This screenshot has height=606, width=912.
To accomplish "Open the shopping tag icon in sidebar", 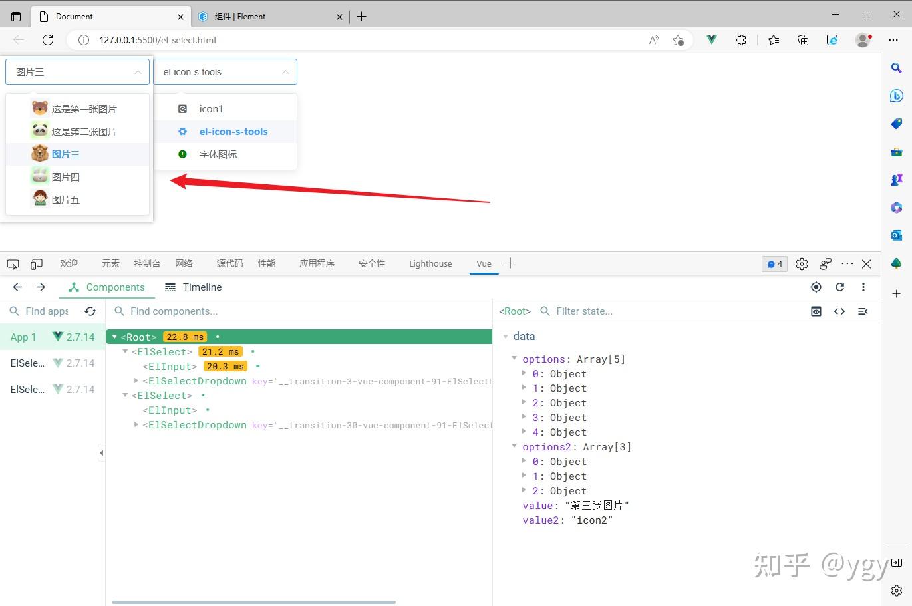I will pos(897,124).
